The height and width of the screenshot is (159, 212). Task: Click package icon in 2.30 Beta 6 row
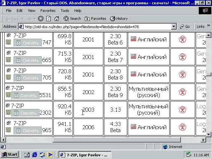pos(8,42)
